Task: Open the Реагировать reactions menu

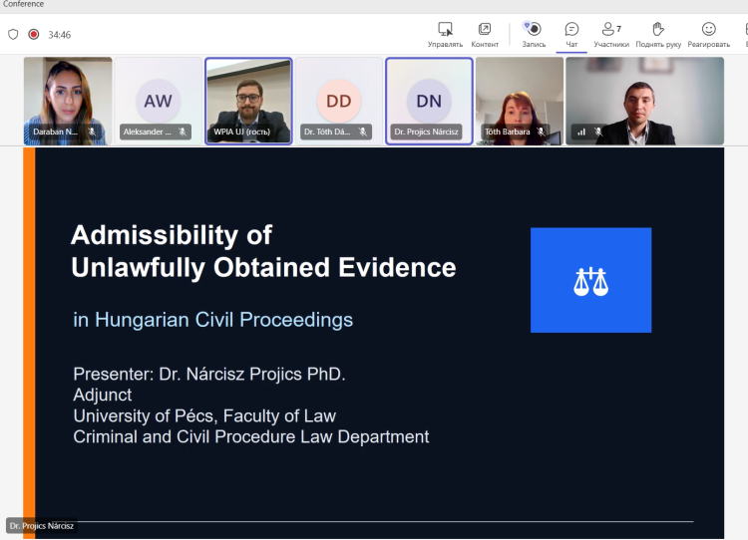Action: [x=708, y=34]
